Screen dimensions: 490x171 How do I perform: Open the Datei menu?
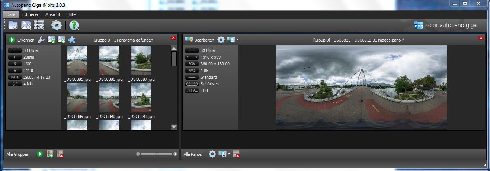(x=12, y=14)
